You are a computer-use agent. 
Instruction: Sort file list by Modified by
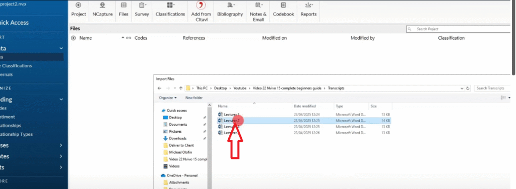(363, 38)
